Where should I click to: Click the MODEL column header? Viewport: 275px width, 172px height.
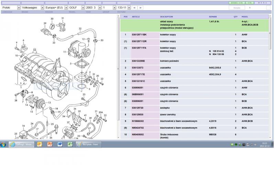tap(245, 17)
